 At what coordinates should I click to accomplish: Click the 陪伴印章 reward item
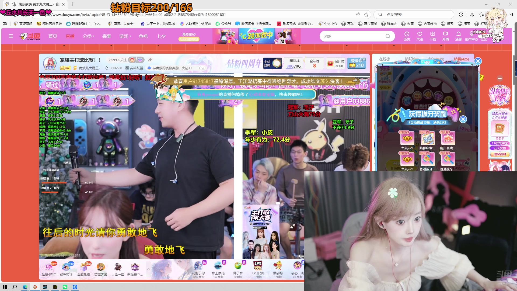(427, 140)
